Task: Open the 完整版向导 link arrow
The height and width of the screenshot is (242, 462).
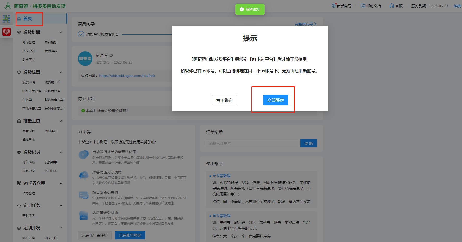Action: point(315,24)
